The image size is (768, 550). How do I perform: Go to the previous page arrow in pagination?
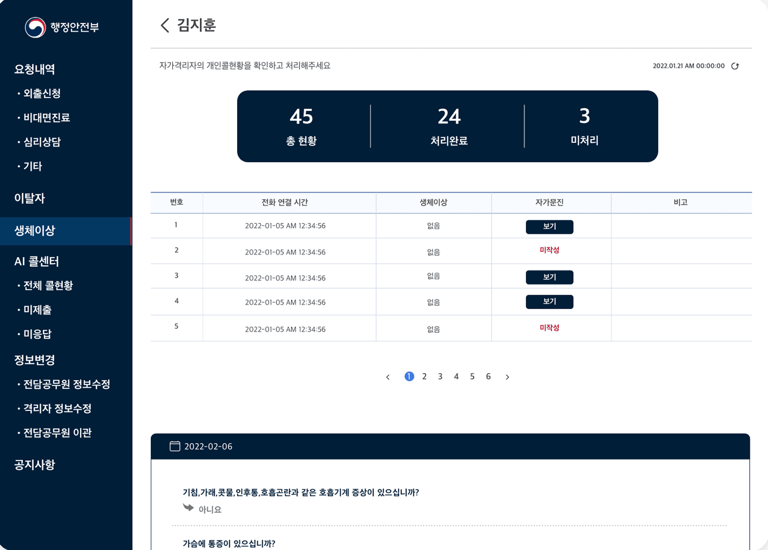388,377
